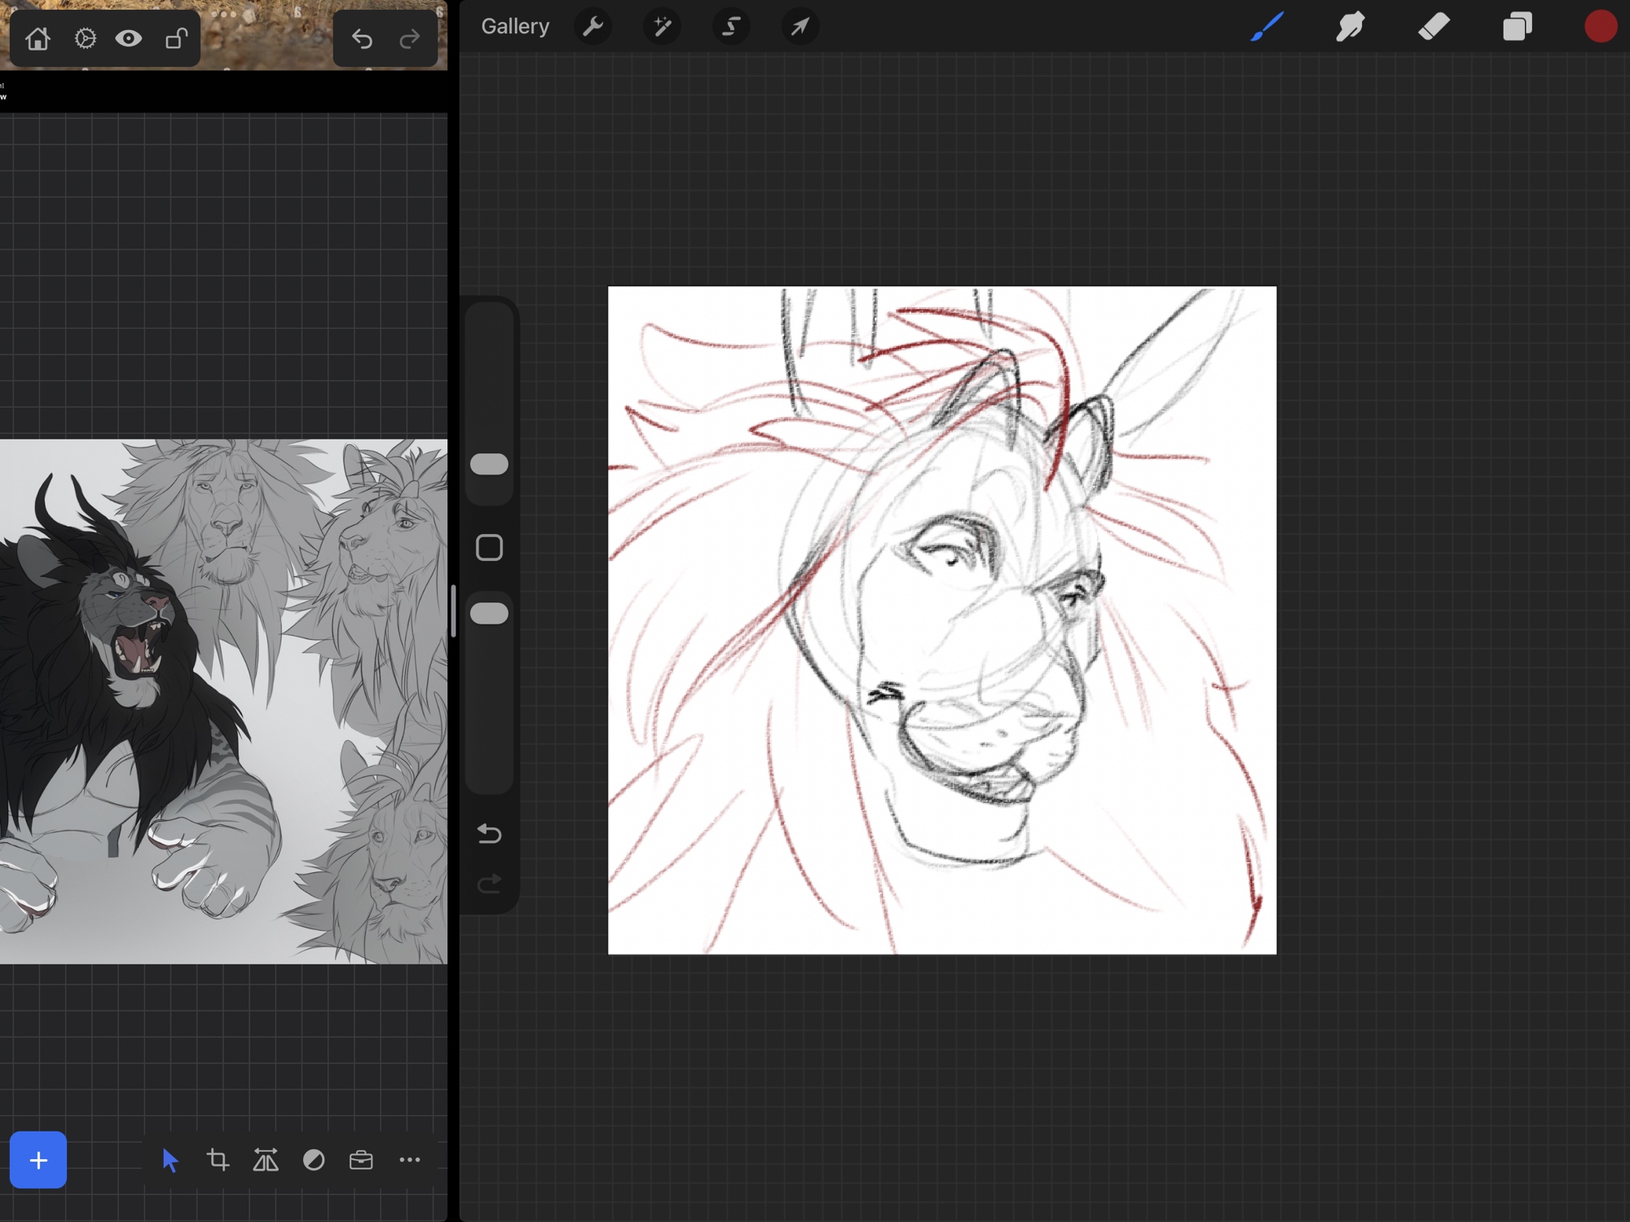Viewport: 1630px width, 1222px height.
Task: Open the toolbox briefcase menu
Action: coord(361,1159)
